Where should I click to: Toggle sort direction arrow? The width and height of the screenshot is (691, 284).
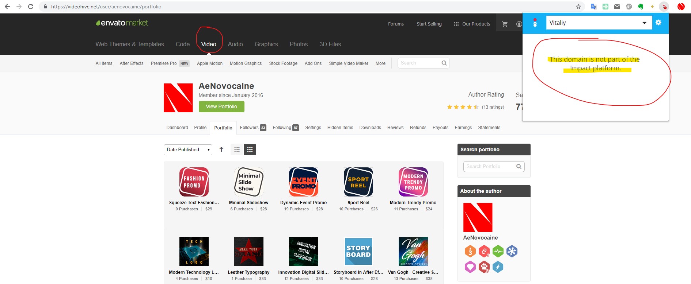click(x=221, y=149)
